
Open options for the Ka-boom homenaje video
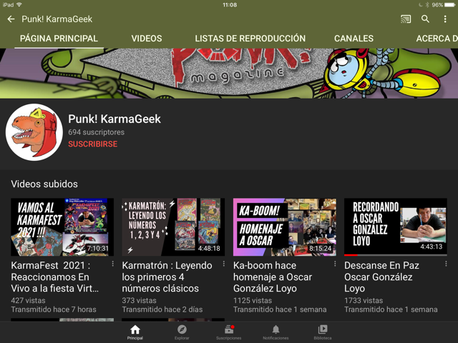point(335,264)
